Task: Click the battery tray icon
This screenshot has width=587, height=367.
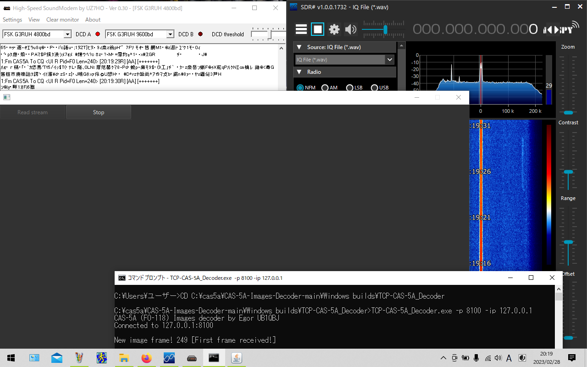Action: [x=465, y=358]
